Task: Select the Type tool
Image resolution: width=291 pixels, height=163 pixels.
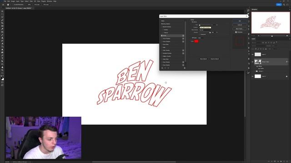Action: 2,58
